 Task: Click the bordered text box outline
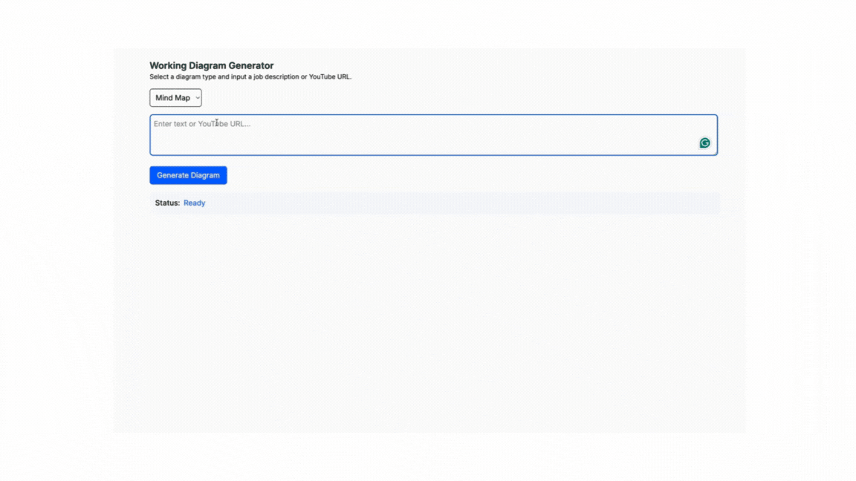[x=433, y=134]
